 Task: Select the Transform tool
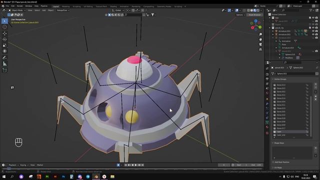point(4,51)
